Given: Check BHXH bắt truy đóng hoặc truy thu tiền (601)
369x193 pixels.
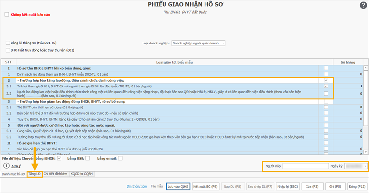Looking at the screenshot, I should click(8, 50).
